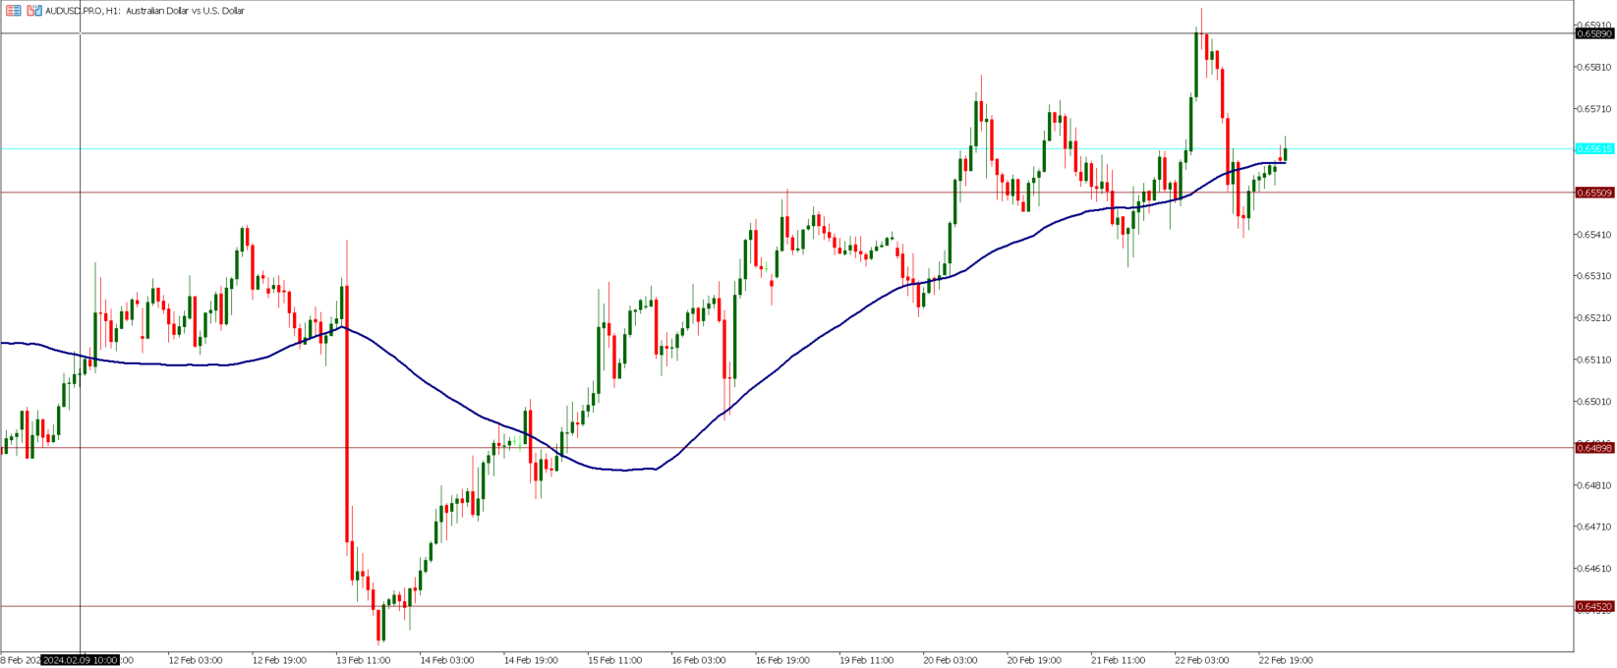The image size is (1617, 668).
Task: Click the 0.65410 price scale value
Action: [1594, 235]
